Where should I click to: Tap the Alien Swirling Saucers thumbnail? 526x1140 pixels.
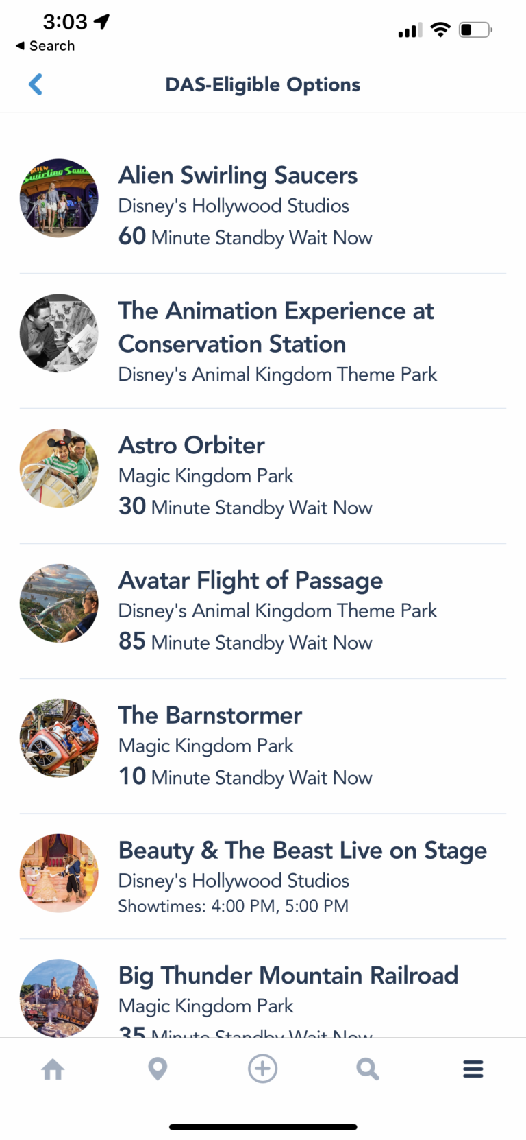coord(59,198)
